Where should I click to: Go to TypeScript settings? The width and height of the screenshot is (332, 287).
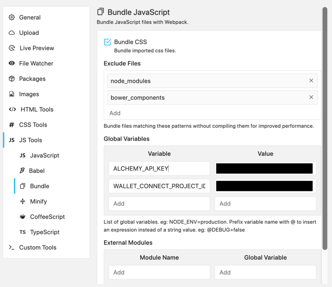click(45, 232)
